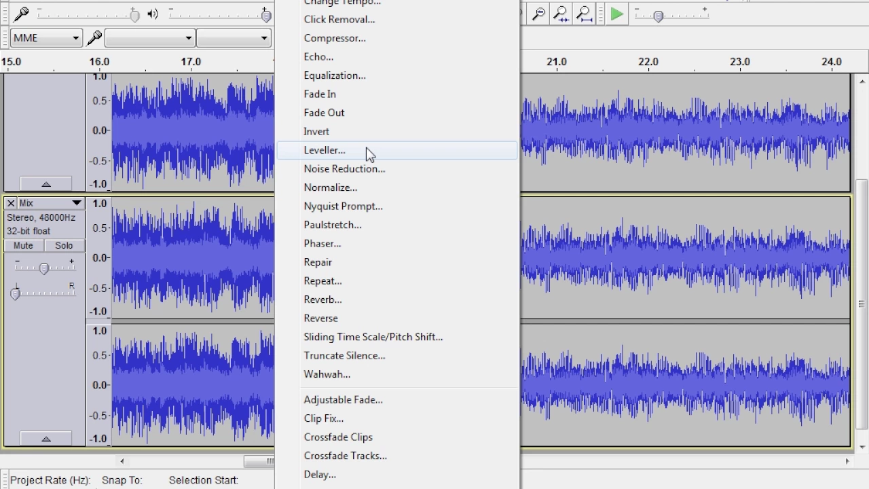Click the Selection Start label

204,480
